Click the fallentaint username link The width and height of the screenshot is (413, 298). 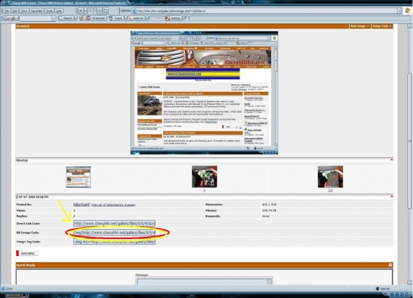[83, 204]
